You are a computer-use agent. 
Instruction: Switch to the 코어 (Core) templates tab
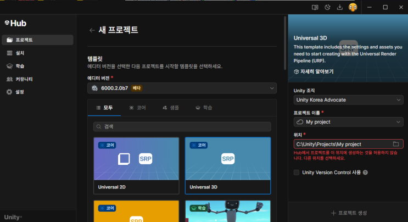pos(138,108)
